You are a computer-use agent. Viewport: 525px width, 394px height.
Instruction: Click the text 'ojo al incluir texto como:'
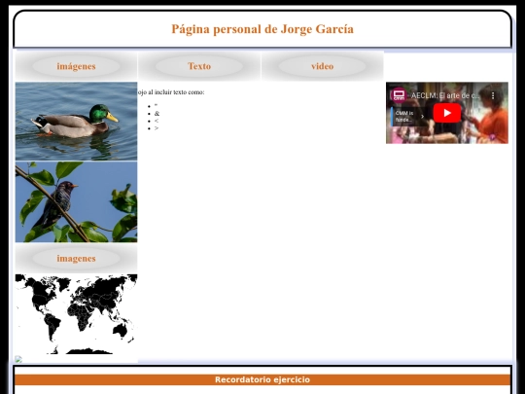pos(171,92)
